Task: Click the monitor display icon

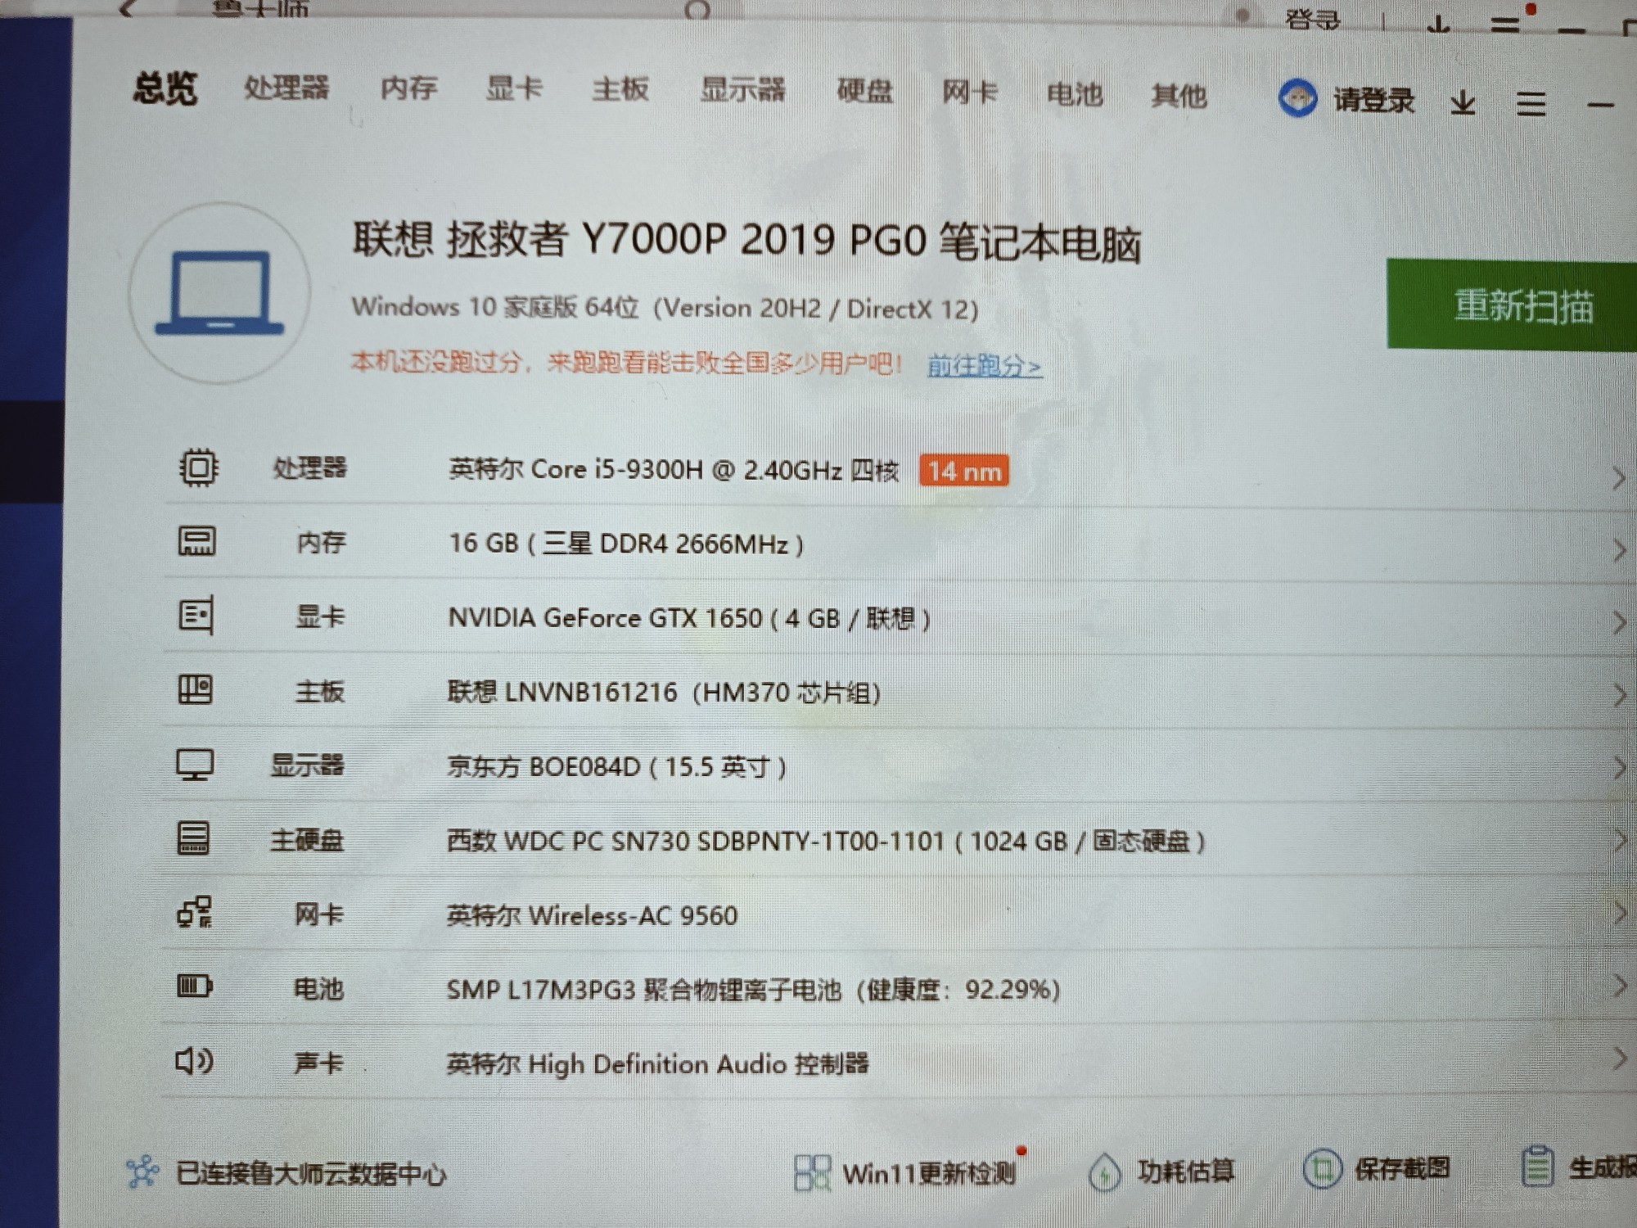Action: click(x=195, y=765)
